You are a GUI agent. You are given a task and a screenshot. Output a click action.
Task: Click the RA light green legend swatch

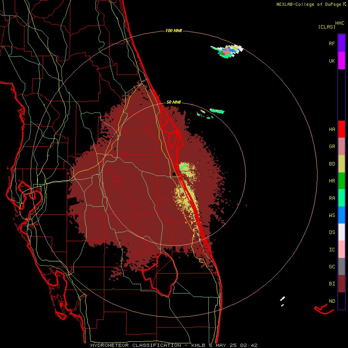click(341, 198)
